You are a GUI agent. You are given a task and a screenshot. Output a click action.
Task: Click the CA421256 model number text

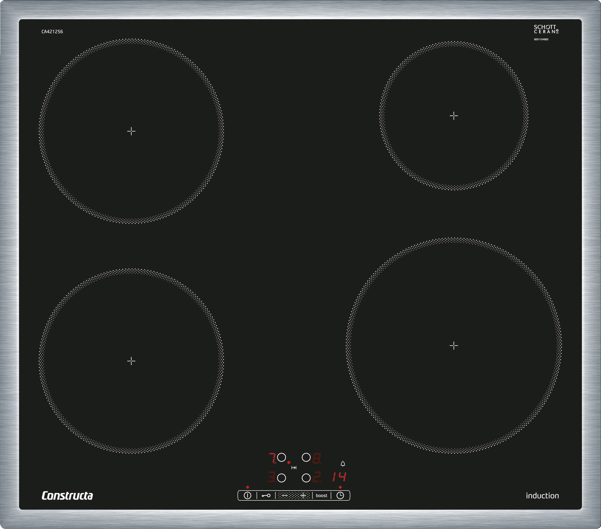pyautogui.click(x=52, y=32)
